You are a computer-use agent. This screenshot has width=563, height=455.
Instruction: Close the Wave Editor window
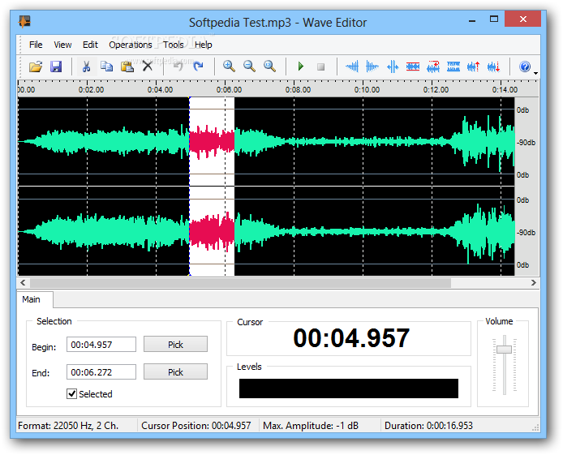pos(522,19)
